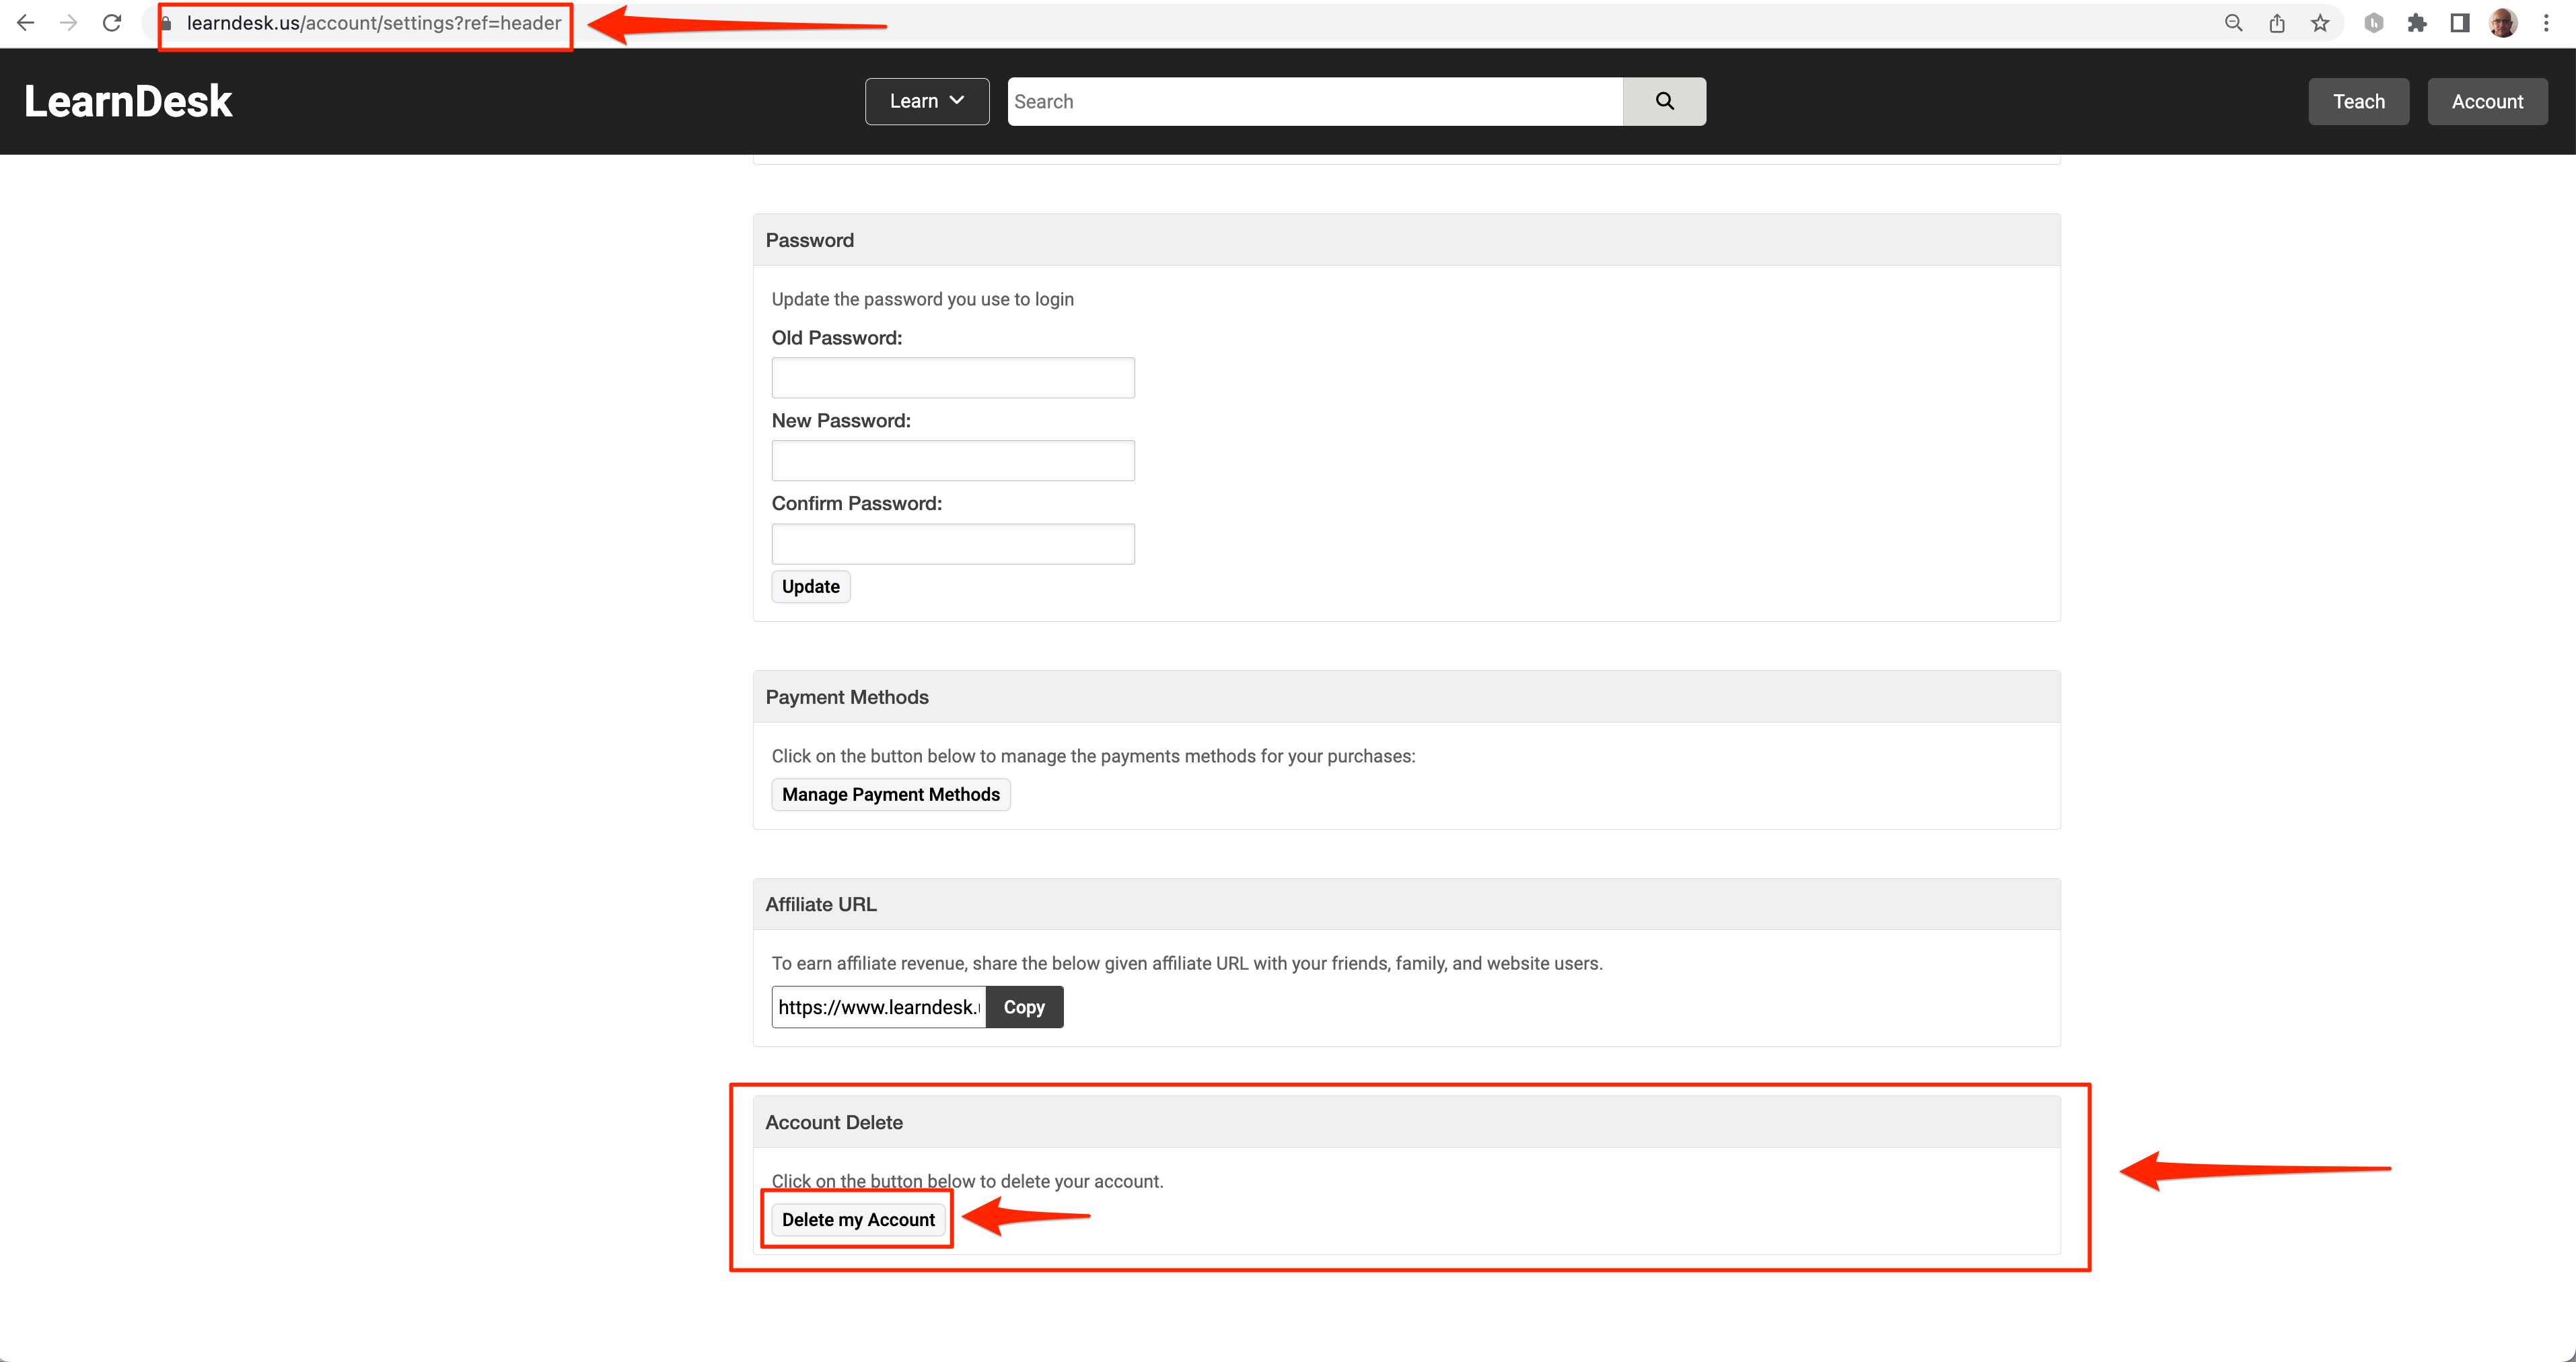Click the Confirm Password field
Viewport: 2576px width, 1362px height.
[x=953, y=544]
